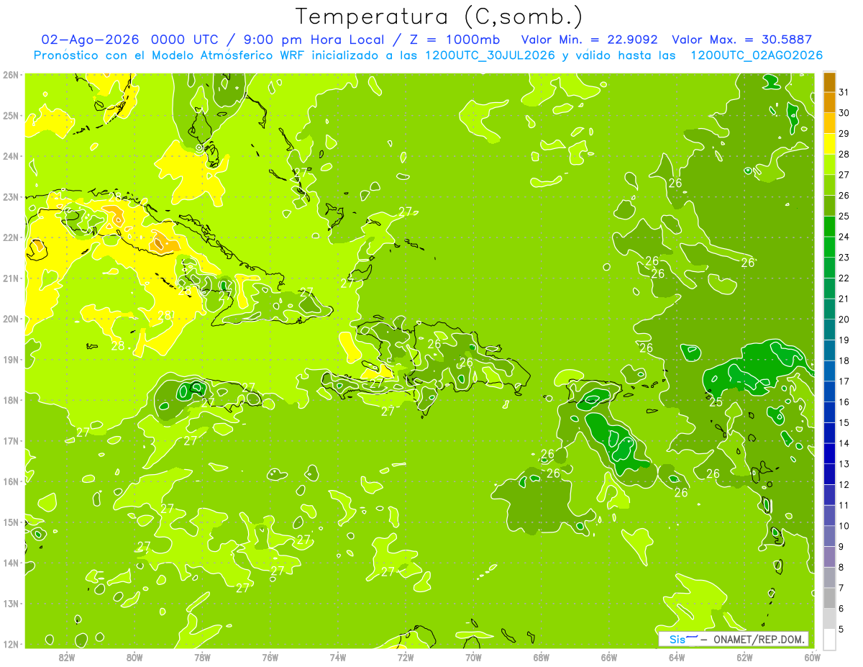
Task: Click the "1200UTC_02AGO2026" valid-until time text
Action: (757, 55)
